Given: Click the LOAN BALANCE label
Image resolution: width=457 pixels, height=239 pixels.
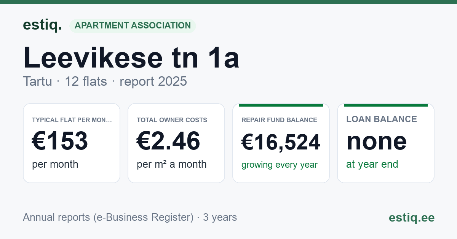Looking at the screenshot, I should [382, 119].
